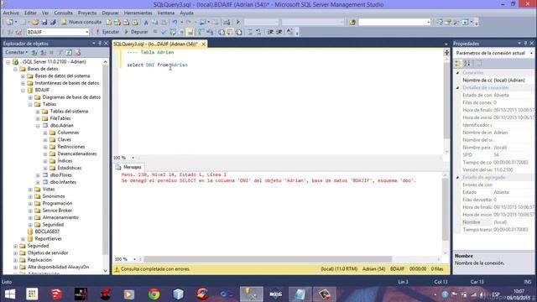Click the ESP language indicator in tray
Image resolution: width=537 pixels, height=302 pixels.
pos(495,294)
